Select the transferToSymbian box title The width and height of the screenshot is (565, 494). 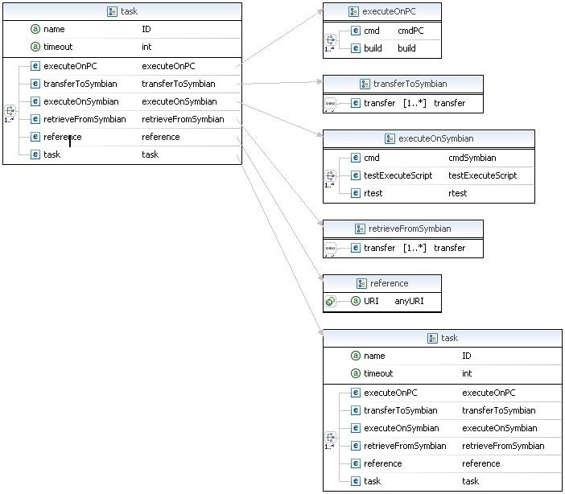pyautogui.click(x=410, y=84)
